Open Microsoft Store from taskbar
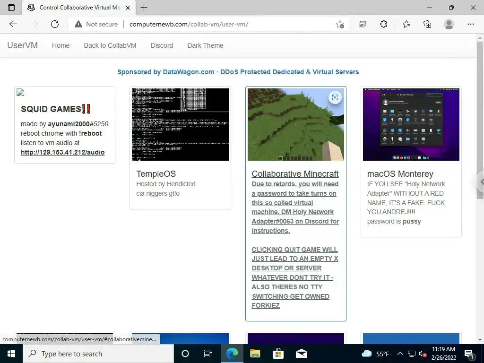Image resolution: width=484 pixels, height=363 pixels. [x=278, y=354]
